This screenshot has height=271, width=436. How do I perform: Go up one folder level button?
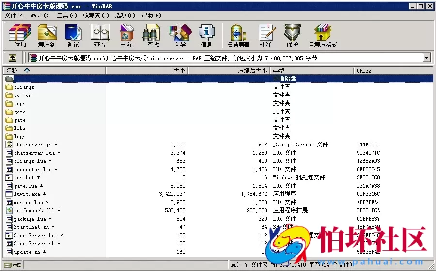[12, 58]
